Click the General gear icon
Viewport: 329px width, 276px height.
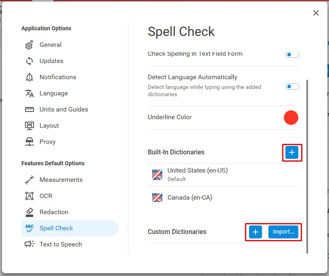[29, 45]
